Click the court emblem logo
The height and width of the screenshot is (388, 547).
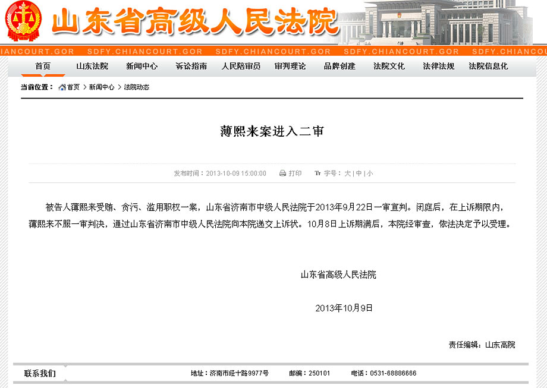(x=24, y=21)
